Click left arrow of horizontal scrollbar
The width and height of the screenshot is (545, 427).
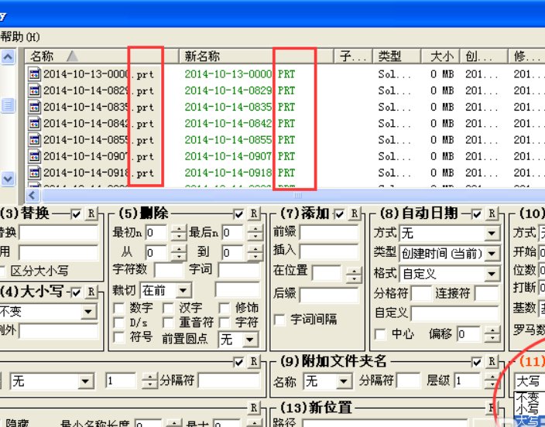(33, 195)
